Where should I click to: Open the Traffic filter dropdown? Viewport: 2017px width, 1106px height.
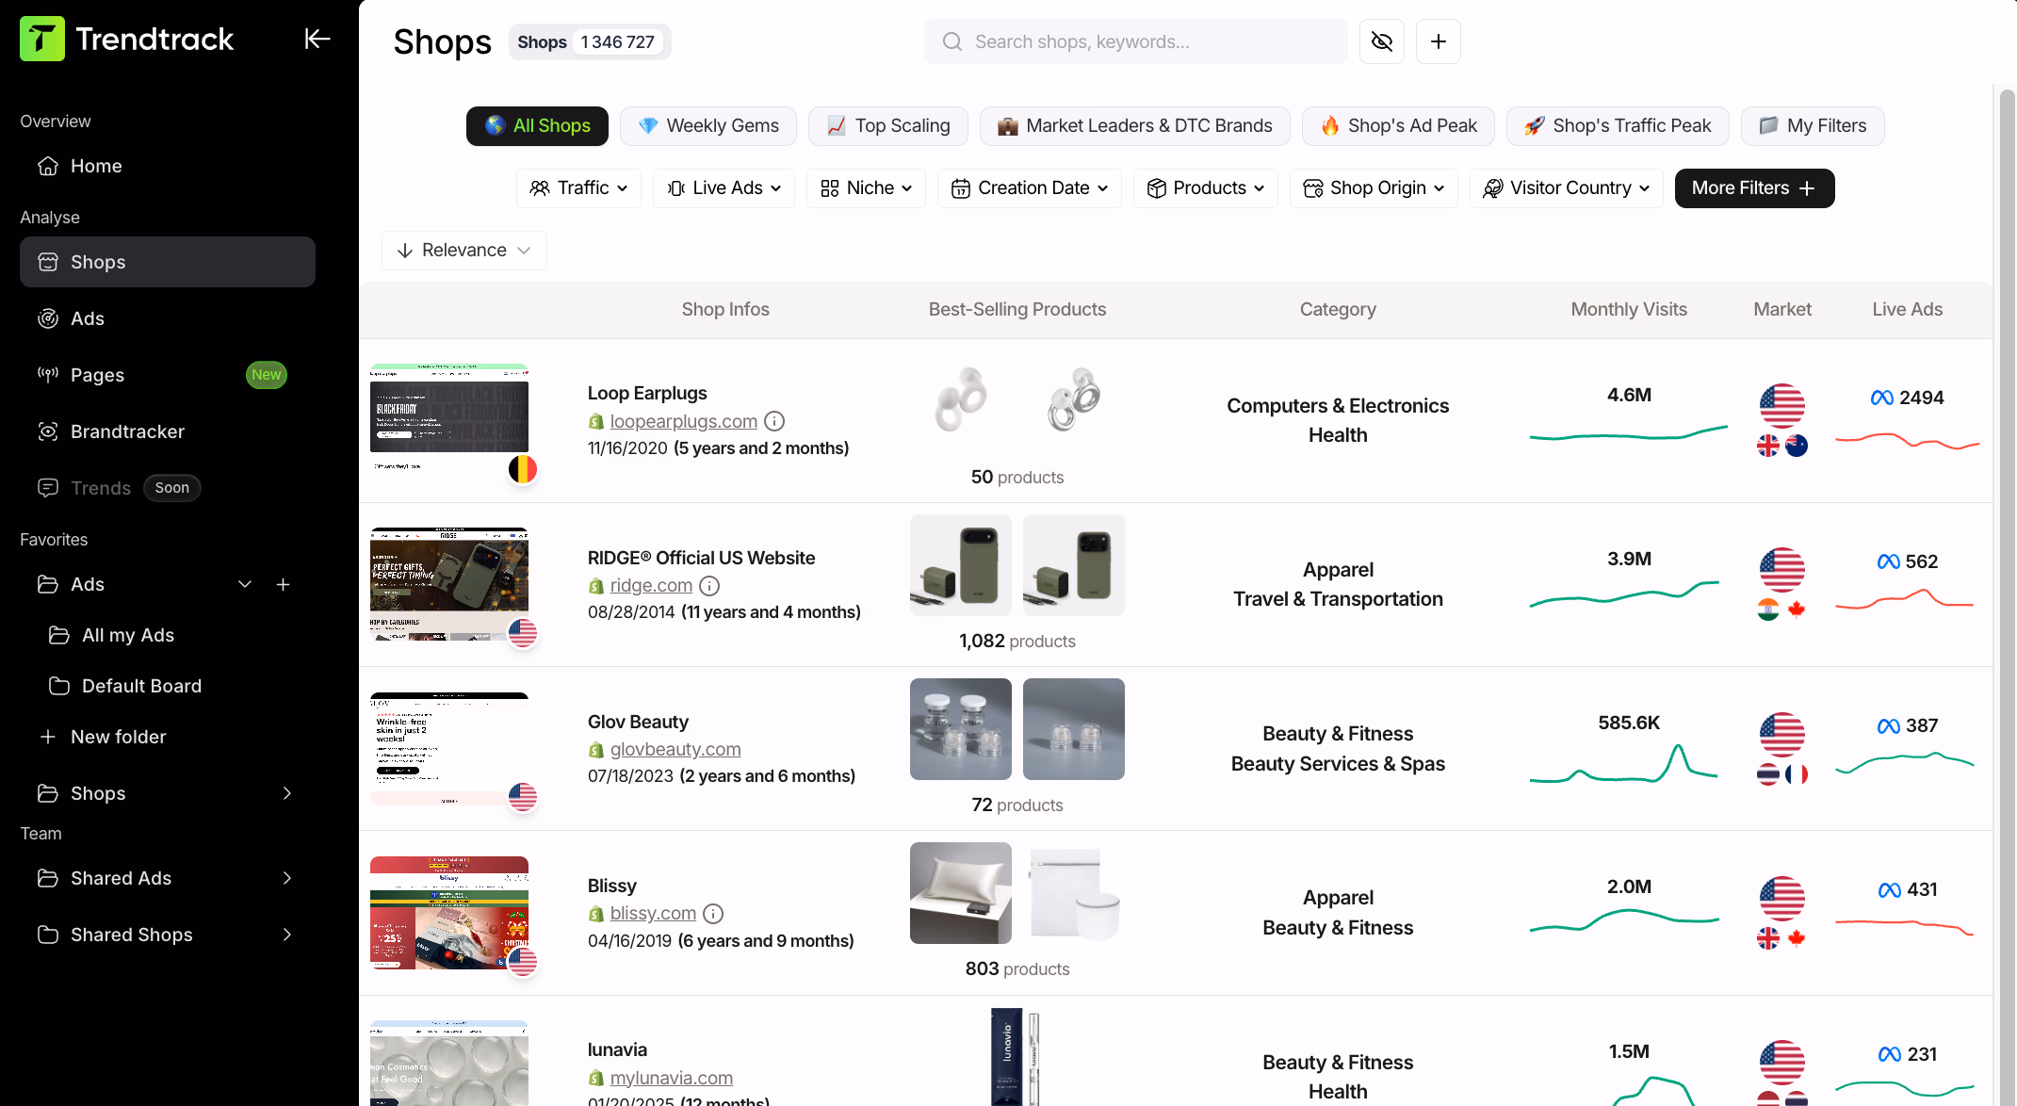click(578, 187)
